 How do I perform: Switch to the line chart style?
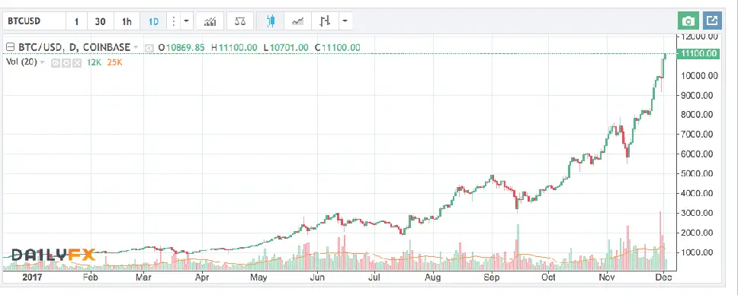[x=297, y=21]
